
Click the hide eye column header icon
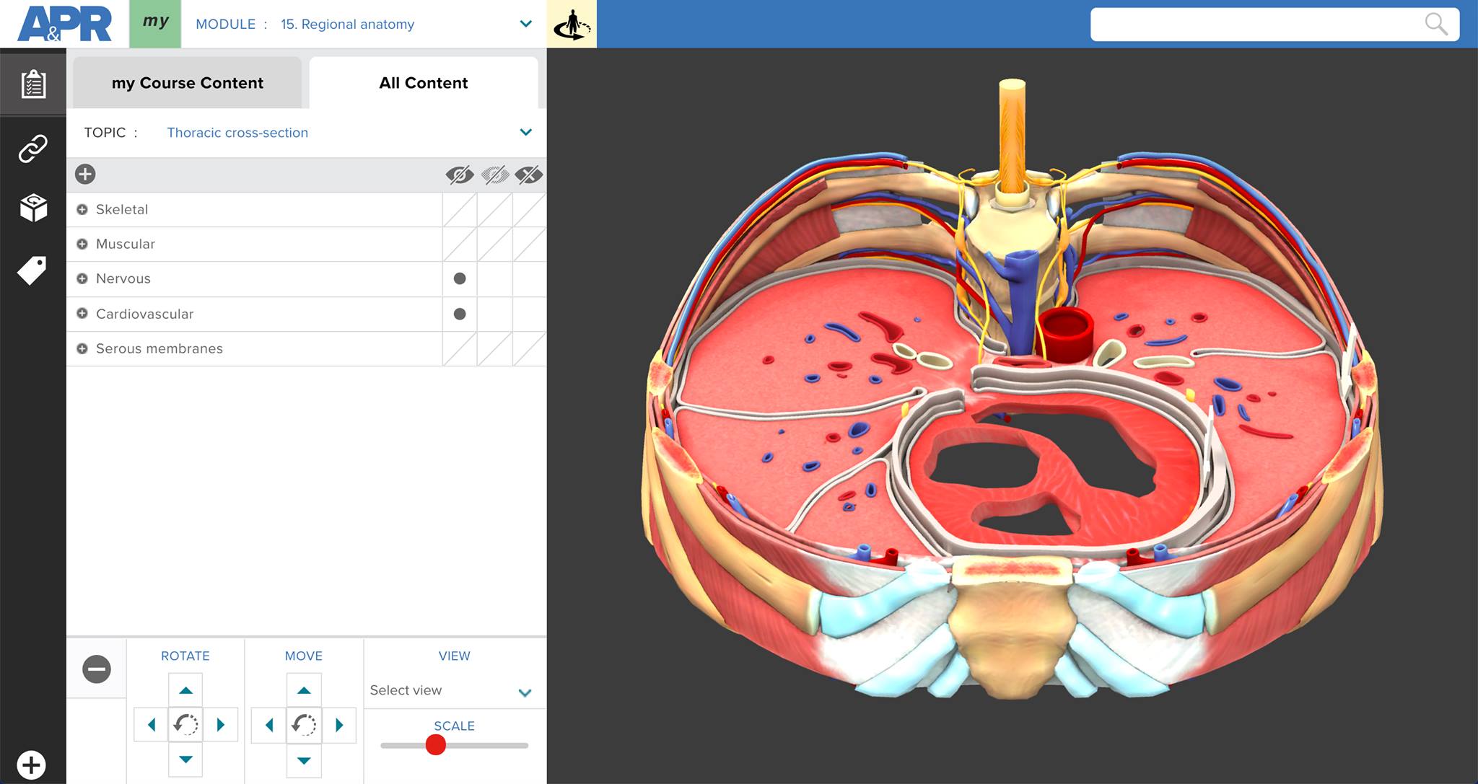pyautogui.click(x=460, y=175)
